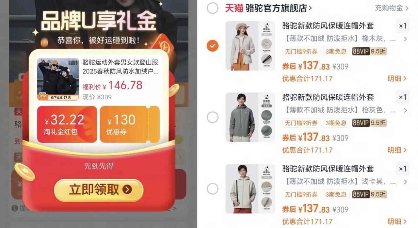Viewport: 418px width, 228px height.
Task: Open 充购物金 top-up link
Action: point(392,8)
